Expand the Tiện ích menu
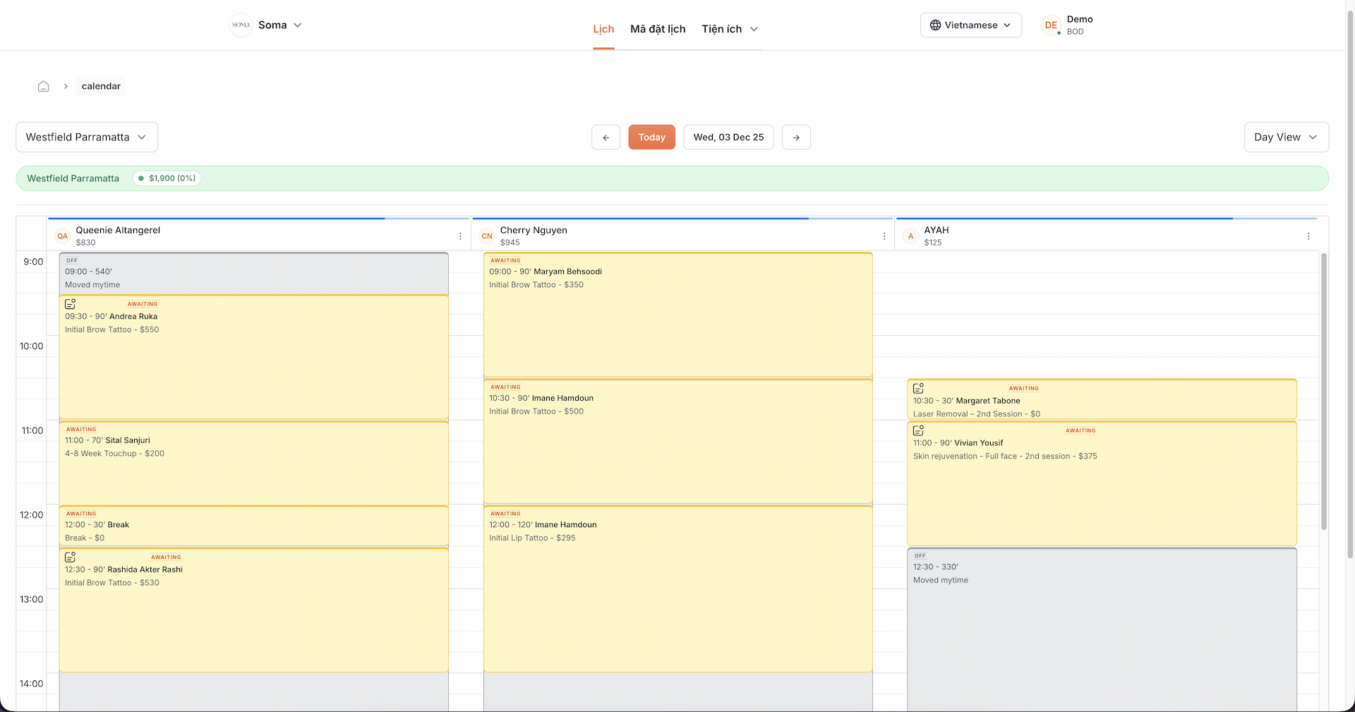This screenshot has height=712, width=1355. [729, 29]
